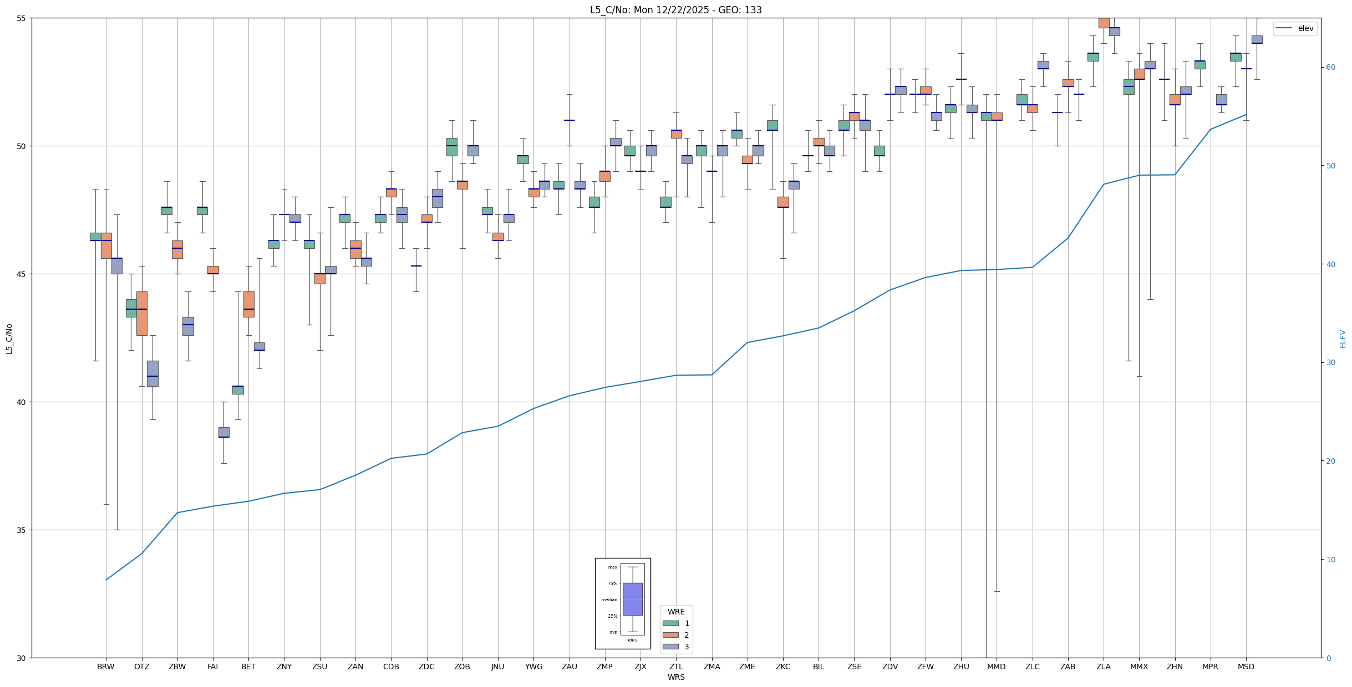
Task: Click the WRE legend title
Action: [675, 612]
